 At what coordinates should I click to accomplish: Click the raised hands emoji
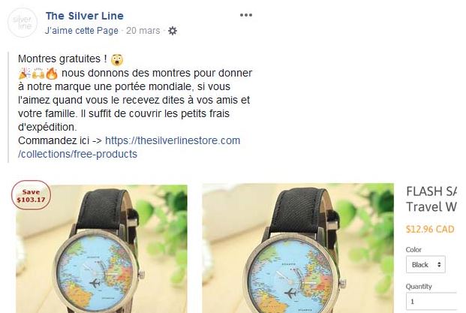38,74
